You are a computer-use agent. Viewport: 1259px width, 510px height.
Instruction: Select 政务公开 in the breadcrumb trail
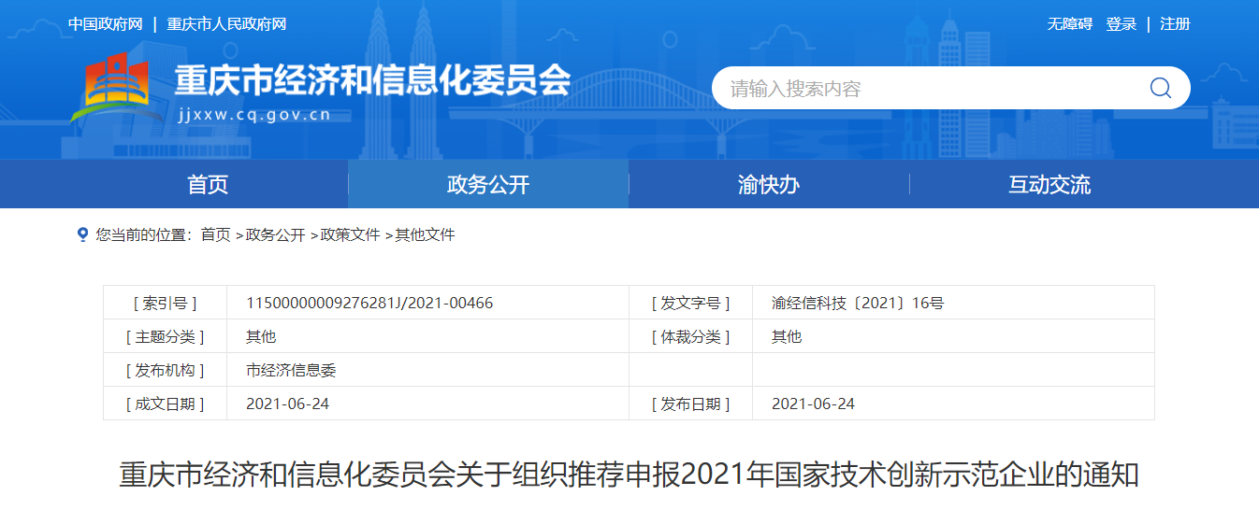point(275,234)
